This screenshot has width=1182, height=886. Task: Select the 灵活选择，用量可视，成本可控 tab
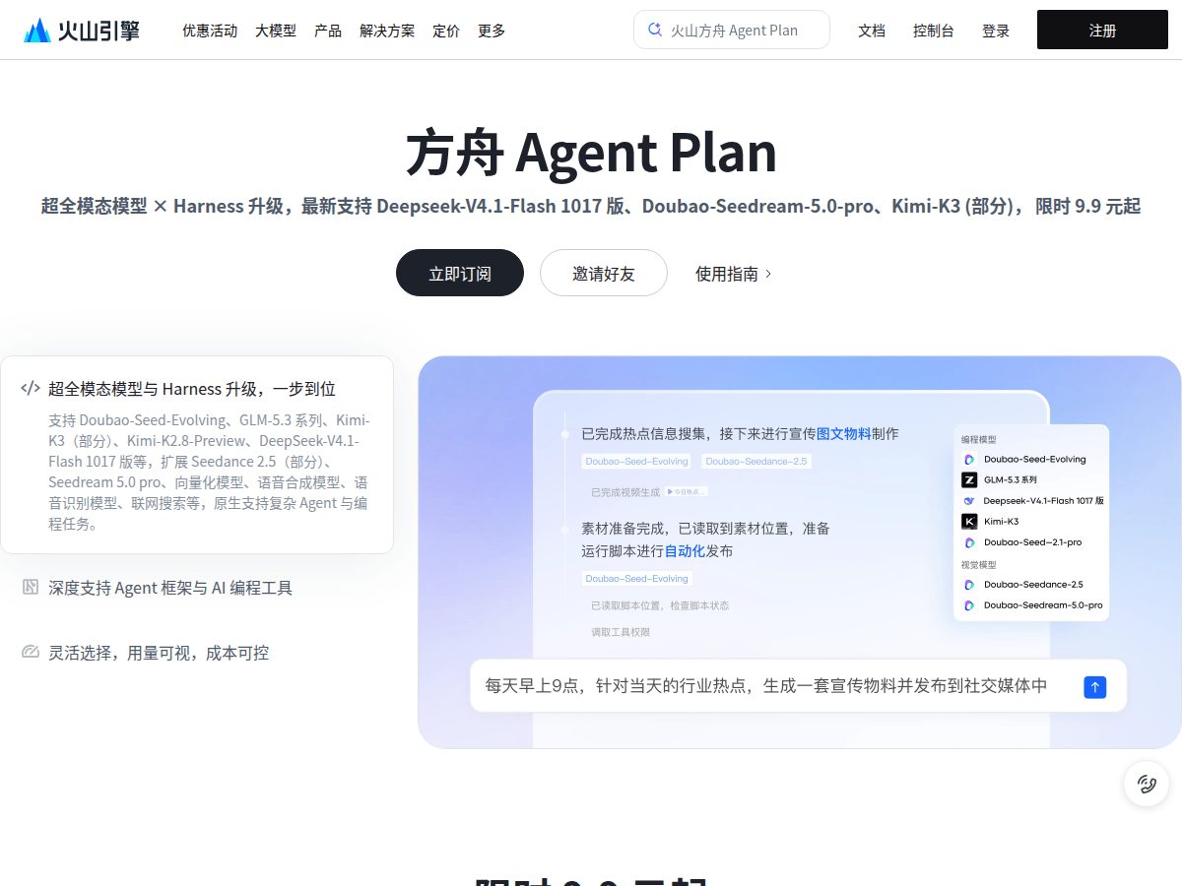(159, 653)
